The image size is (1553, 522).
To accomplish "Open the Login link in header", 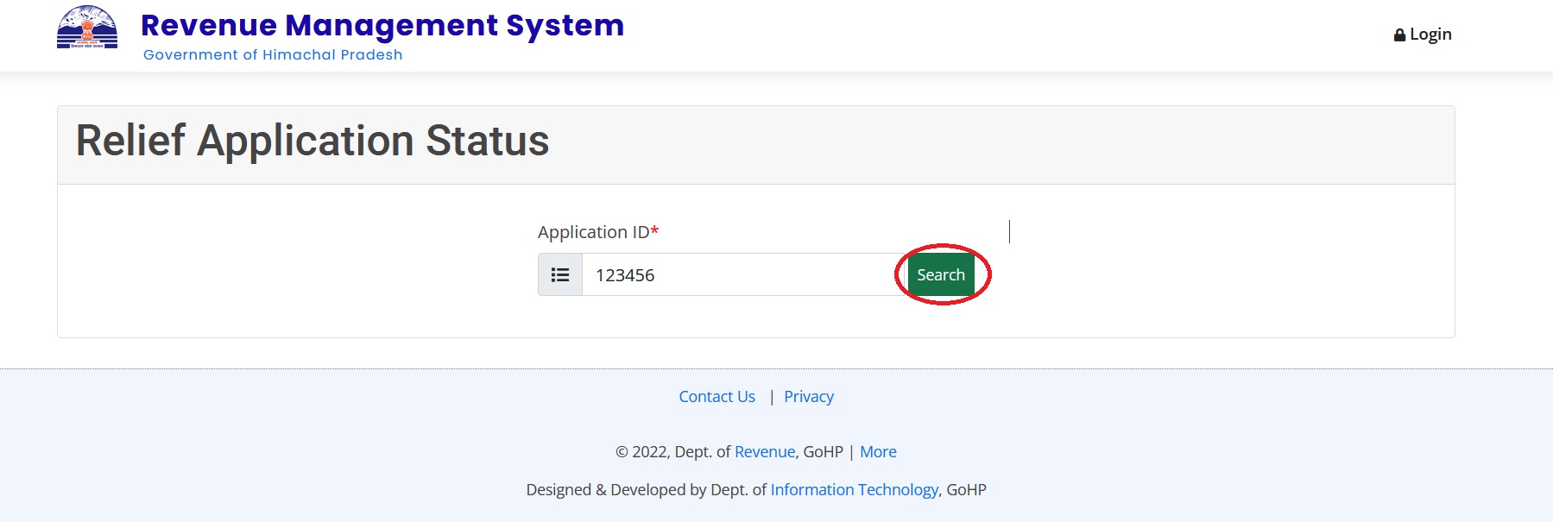I will (1430, 35).
